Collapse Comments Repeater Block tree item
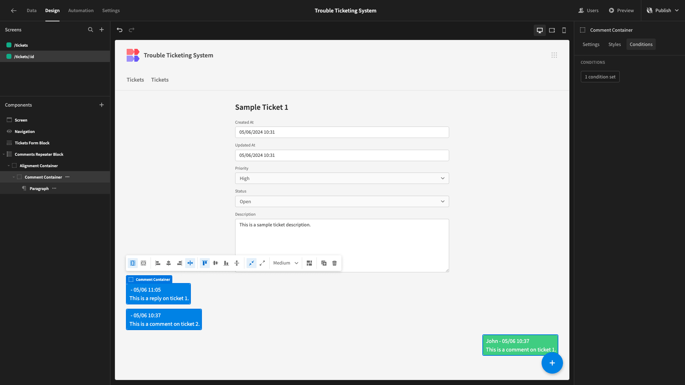The image size is (685, 385). pyautogui.click(x=4, y=154)
